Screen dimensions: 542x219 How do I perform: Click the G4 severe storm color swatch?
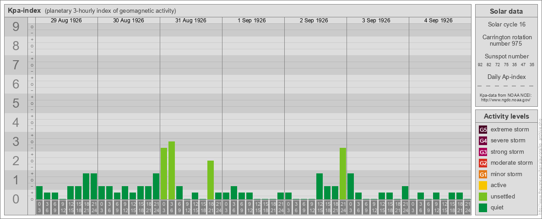point(483,141)
